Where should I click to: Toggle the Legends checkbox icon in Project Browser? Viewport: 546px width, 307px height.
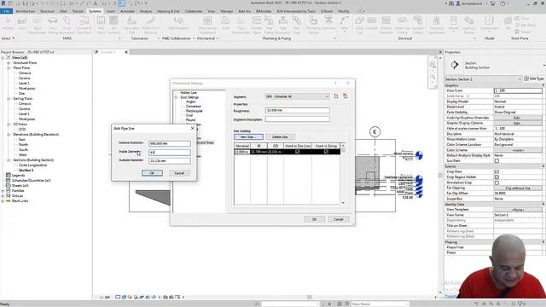click(x=9, y=176)
